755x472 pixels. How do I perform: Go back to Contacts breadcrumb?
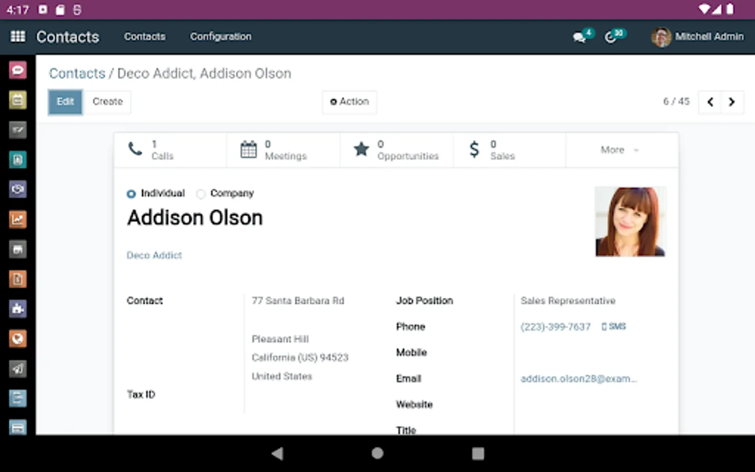[77, 73]
